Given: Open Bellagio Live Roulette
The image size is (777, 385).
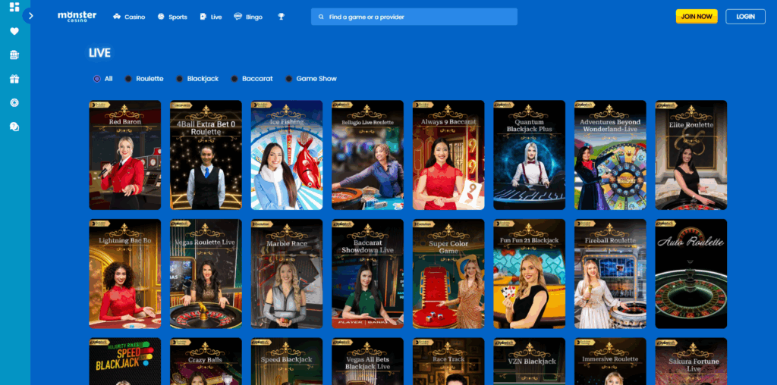Looking at the screenshot, I should pyautogui.click(x=368, y=155).
